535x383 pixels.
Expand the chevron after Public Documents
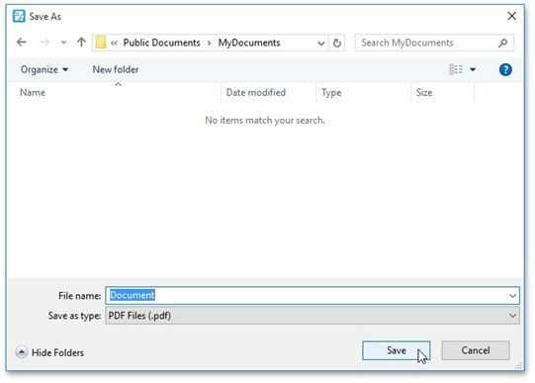pyautogui.click(x=210, y=43)
